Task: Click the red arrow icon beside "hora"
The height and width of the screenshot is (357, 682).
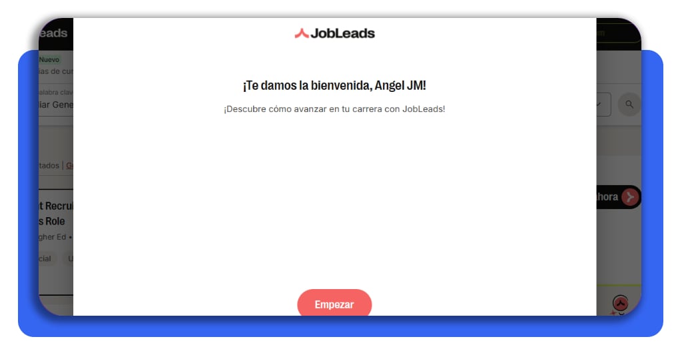Action: [x=630, y=197]
